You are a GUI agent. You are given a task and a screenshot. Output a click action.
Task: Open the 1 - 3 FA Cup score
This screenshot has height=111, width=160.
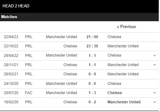pyautogui.click(x=92, y=93)
